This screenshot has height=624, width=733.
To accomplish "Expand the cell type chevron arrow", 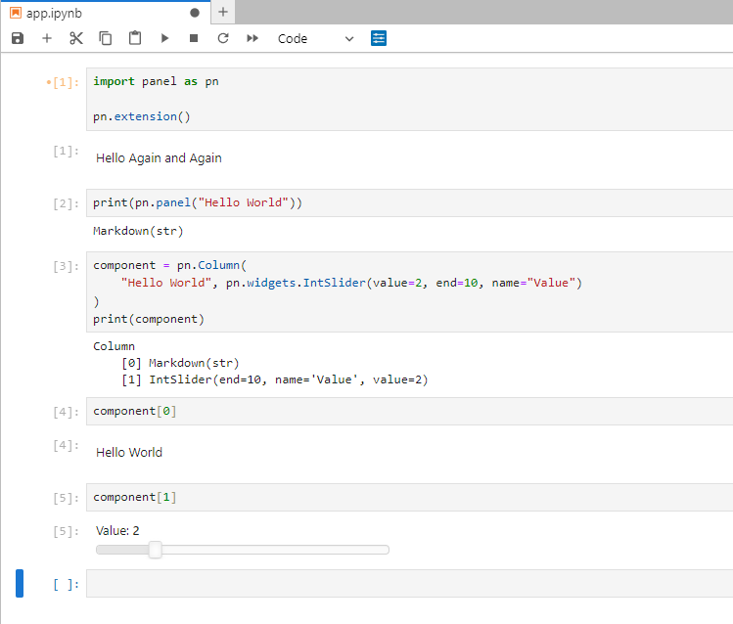I will (x=349, y=39).
